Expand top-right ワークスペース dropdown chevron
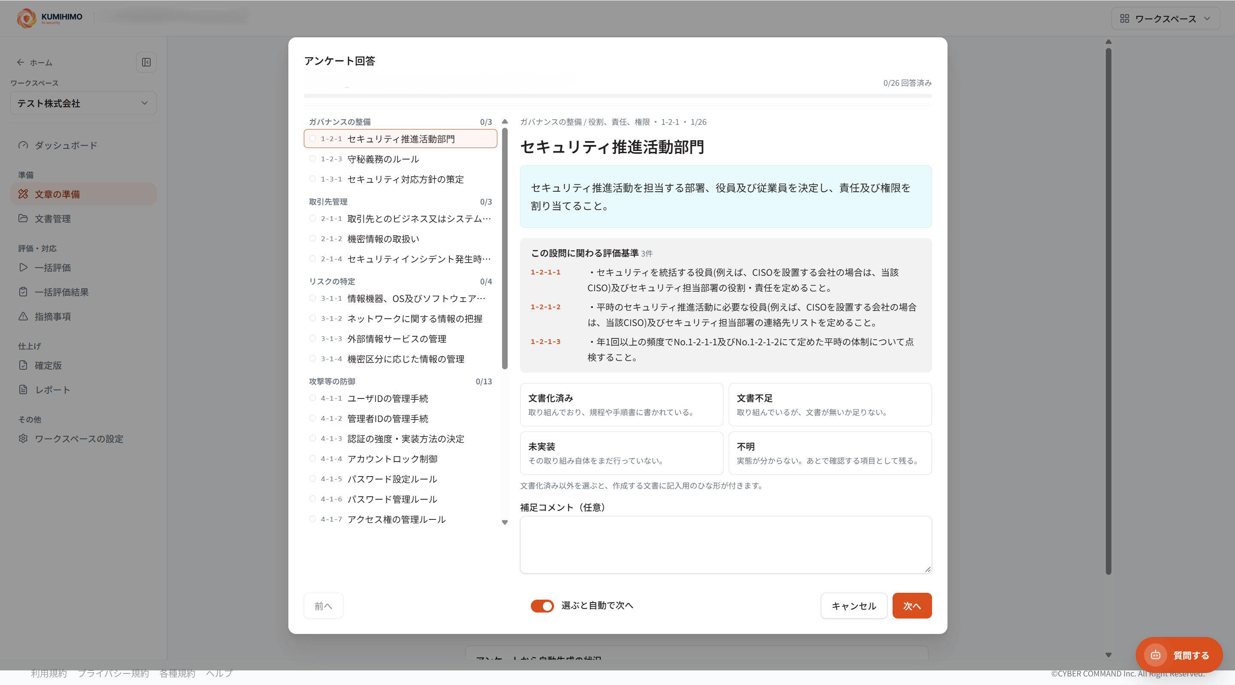1235x685 pixels. [1207, 19]
